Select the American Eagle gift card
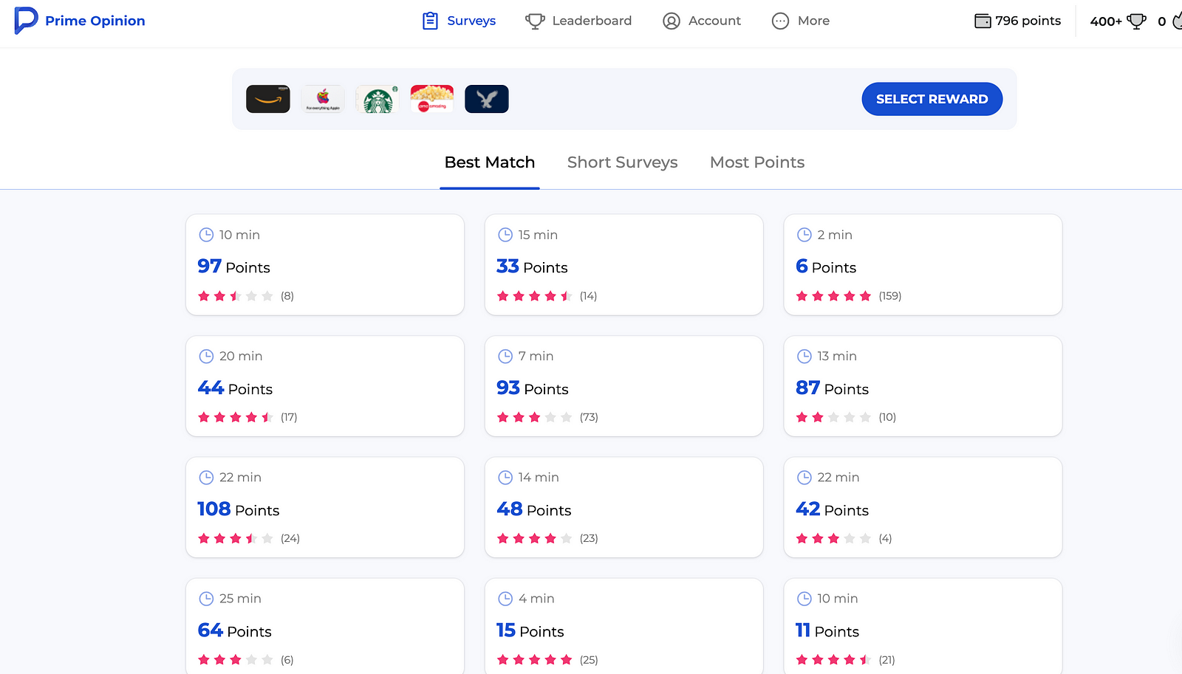Screen dimensions: 1182x674 pyautogui.click(x=487, y=99)
